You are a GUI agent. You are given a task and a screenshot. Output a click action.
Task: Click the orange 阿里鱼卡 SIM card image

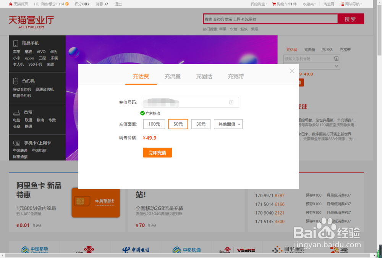tap(96, 203)
